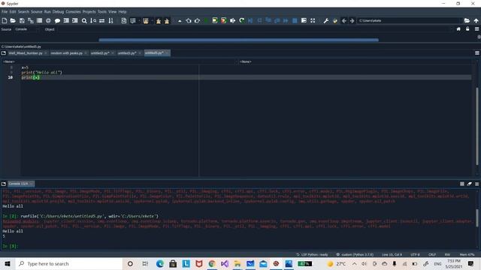Viewport: 481px width, 270px height.
Task: Go forward with the right arrow icon
Action: tap(352, 20)
